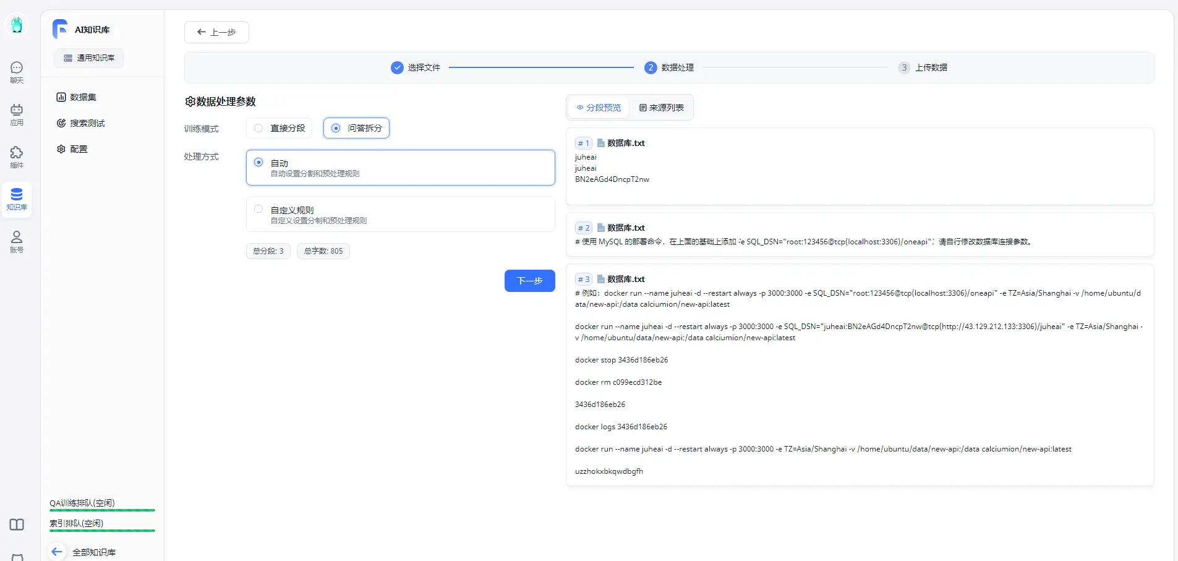Click file icon of chunk #1 数据库.txt
The image size is (1178, 561).
click(600, 143)
